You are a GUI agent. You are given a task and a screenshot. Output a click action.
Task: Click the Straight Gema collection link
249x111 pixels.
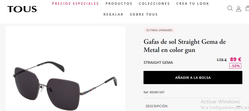click(158, 62)
